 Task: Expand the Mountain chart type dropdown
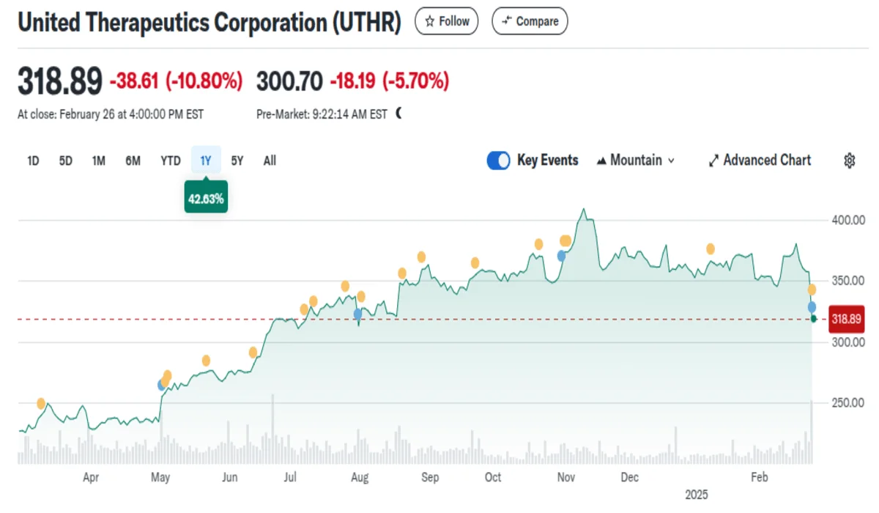click(636, 160)
